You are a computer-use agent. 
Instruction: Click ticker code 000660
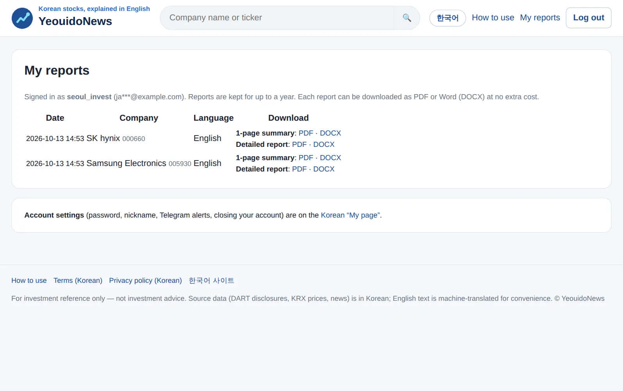pos(134,139)
